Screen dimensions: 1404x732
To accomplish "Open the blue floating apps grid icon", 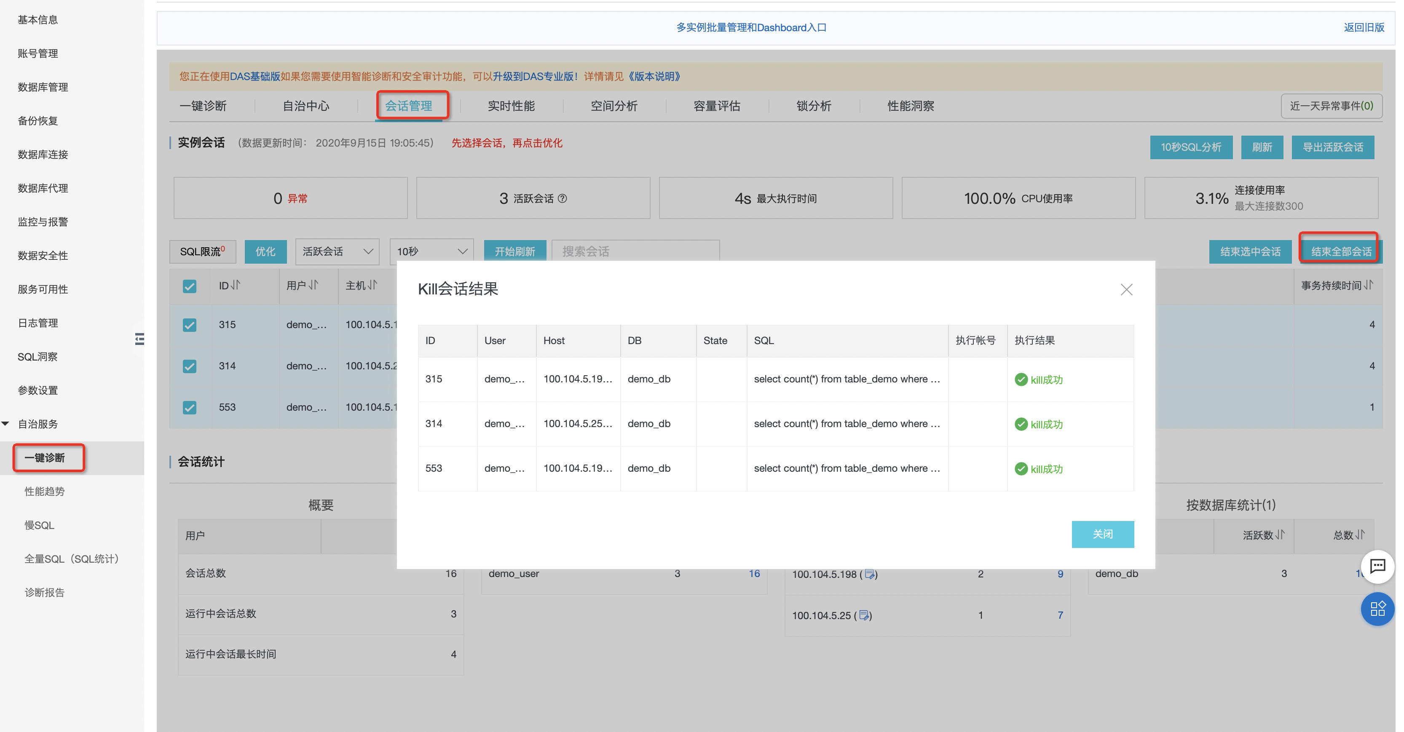I will click(1377, 608).
